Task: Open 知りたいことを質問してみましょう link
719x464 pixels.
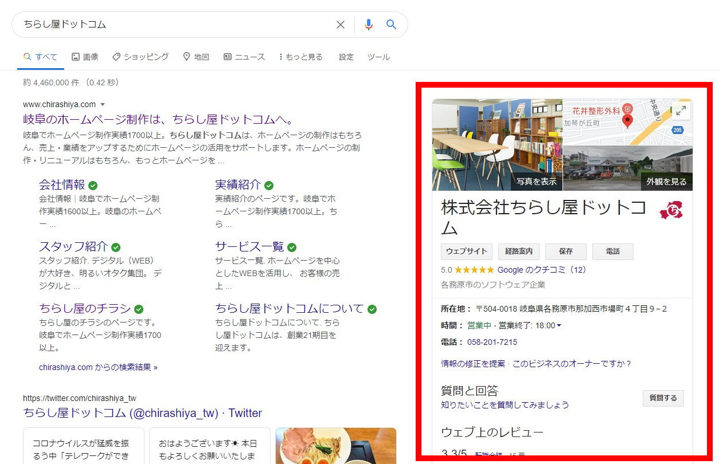Action: tap(505, 405)
